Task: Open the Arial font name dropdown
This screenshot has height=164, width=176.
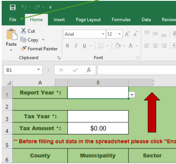Action: pos(103,34)
